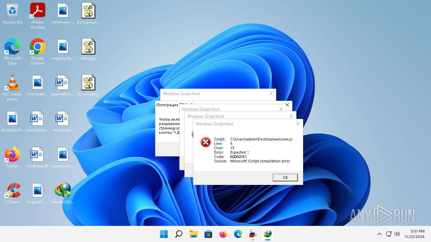Select the Adobe Acrobat desktop shortcut
This screenshot has width=431, height=242.
coord(38,16)
